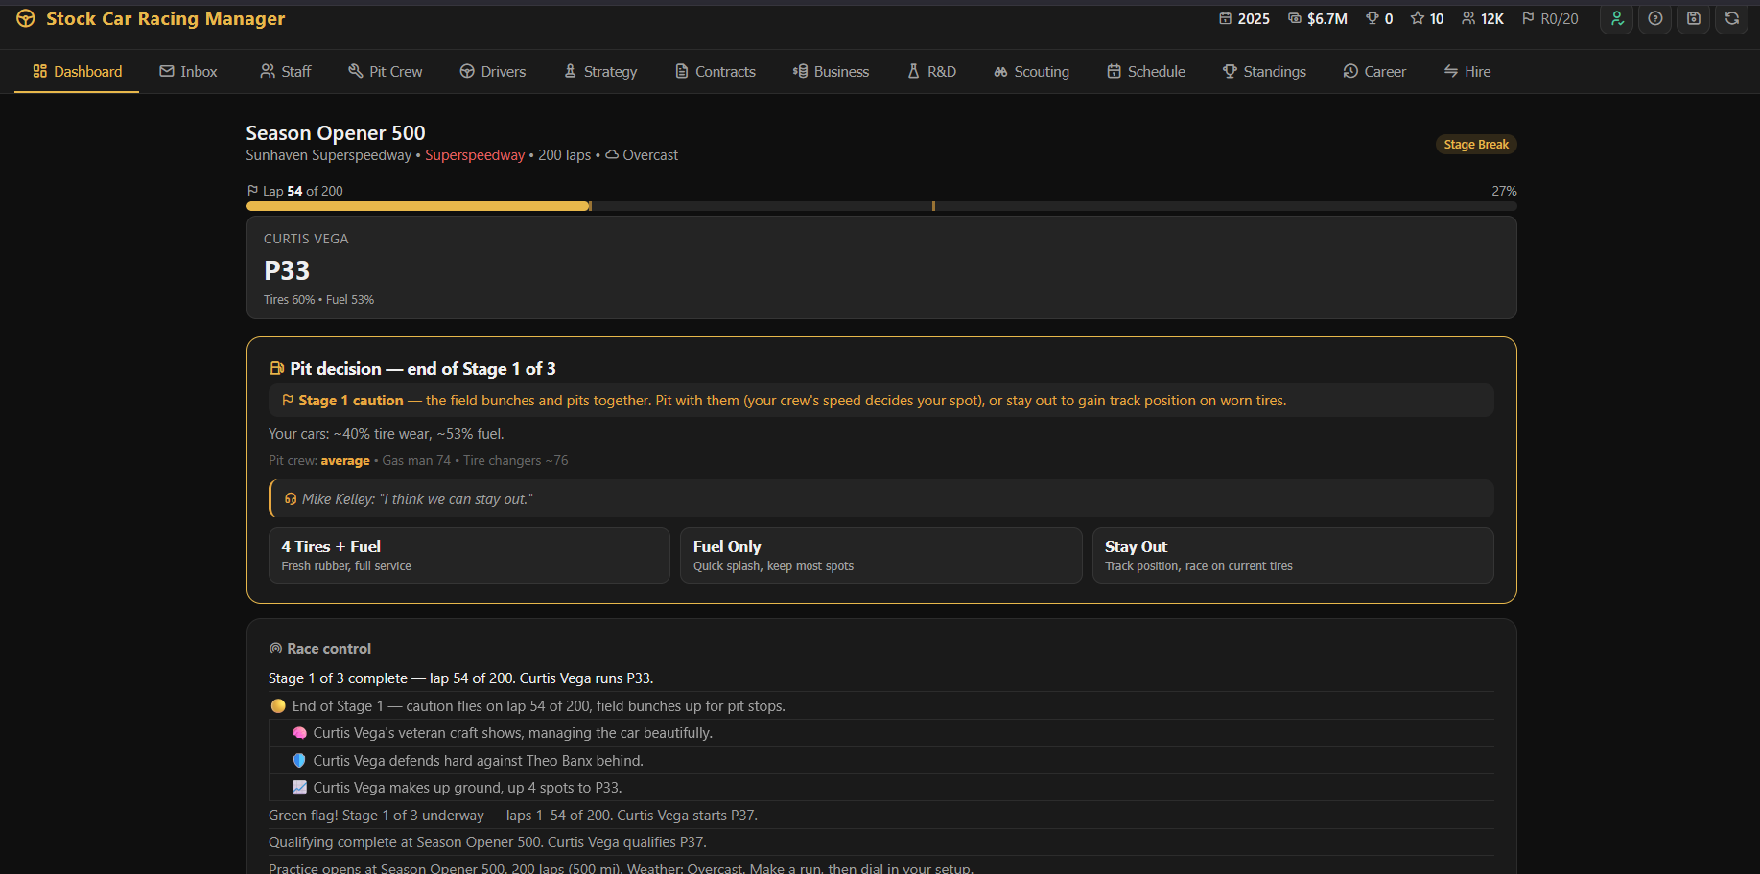
Task: Open the Hire tab
Action: pyautogui.click(x=1467, y=71)
